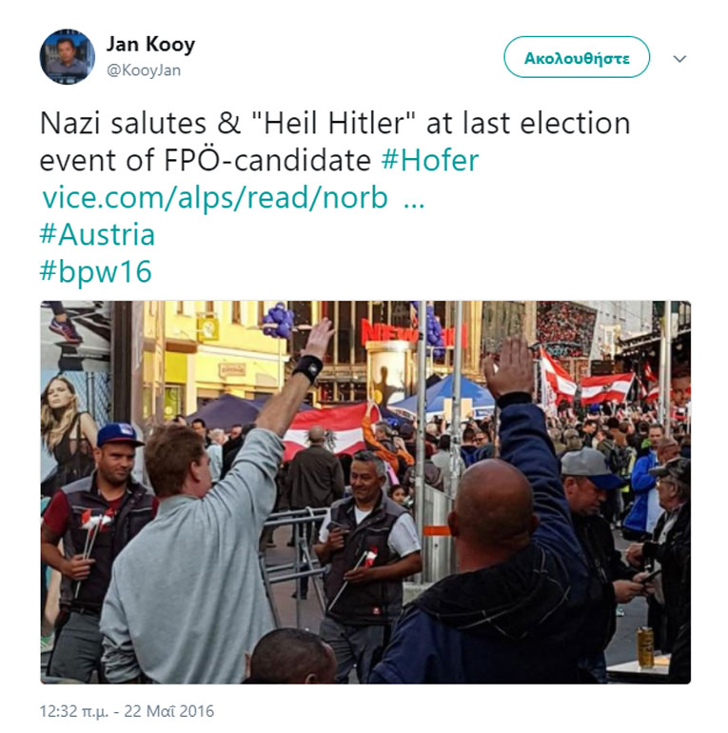Open the attached rally photo thumbnail

point(365,492)
